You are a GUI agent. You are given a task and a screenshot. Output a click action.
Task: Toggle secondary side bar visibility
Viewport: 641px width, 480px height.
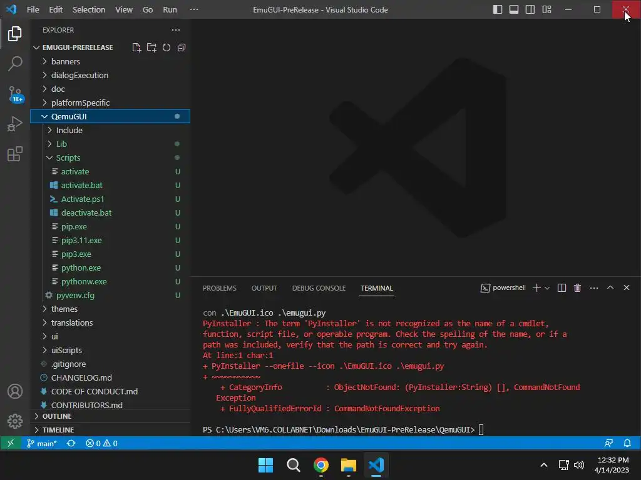(x=530, y=9)
